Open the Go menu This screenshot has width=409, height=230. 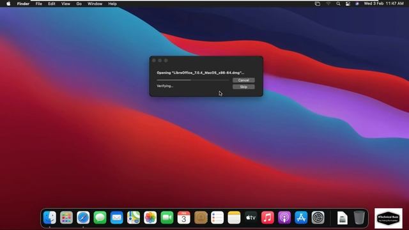79,4
